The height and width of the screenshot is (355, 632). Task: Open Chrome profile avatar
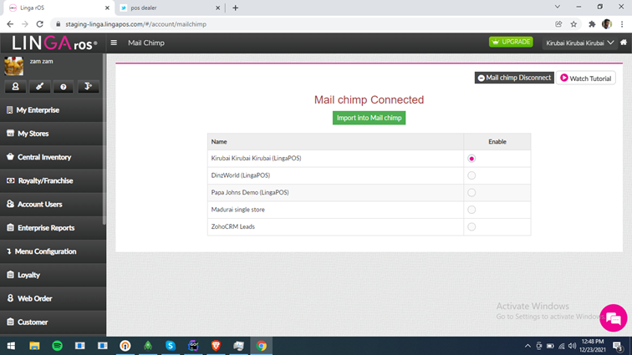pyautogui.click(x=607, y=24)
